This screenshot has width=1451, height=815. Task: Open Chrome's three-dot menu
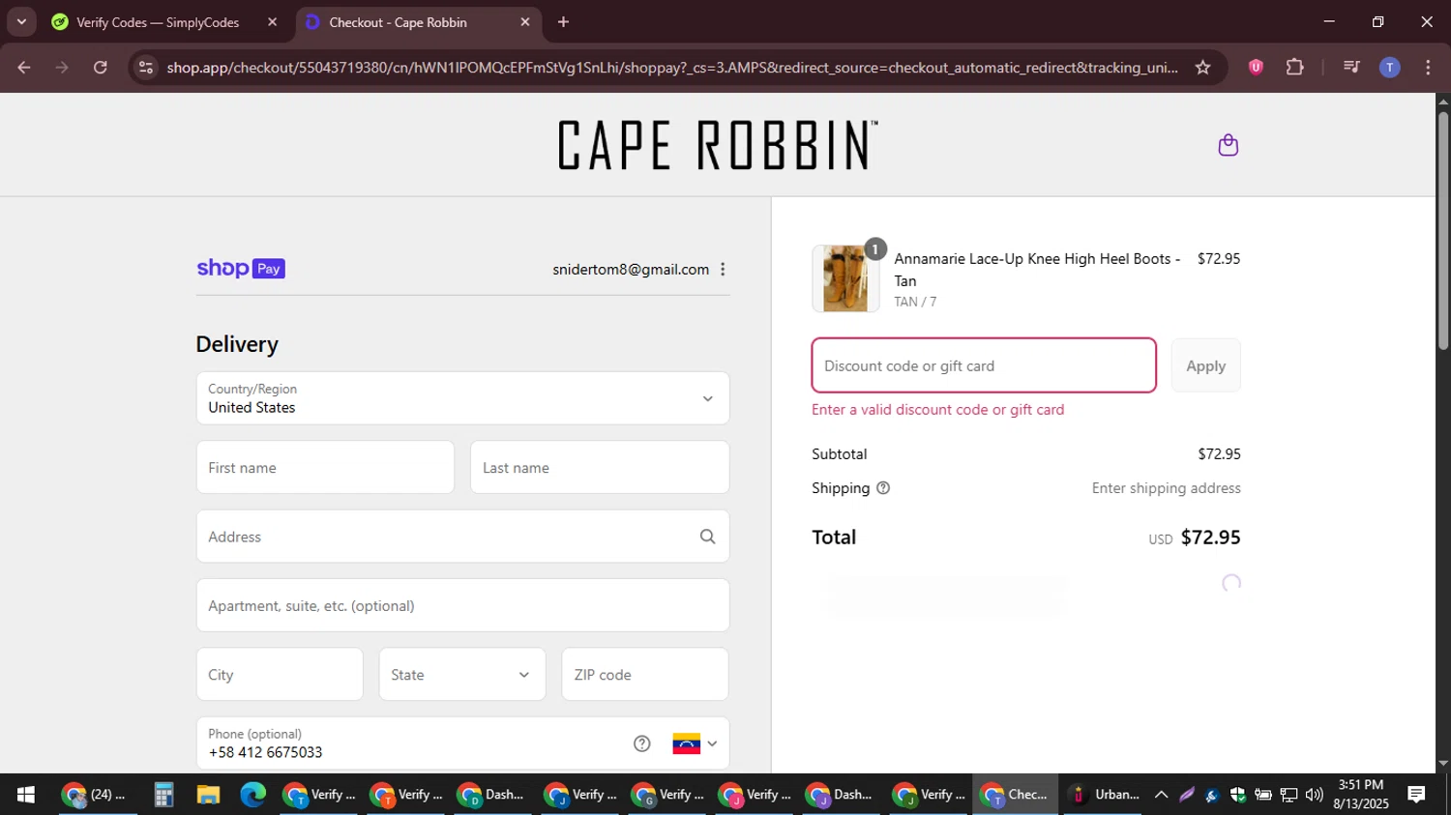click(x=1428, y=68)
